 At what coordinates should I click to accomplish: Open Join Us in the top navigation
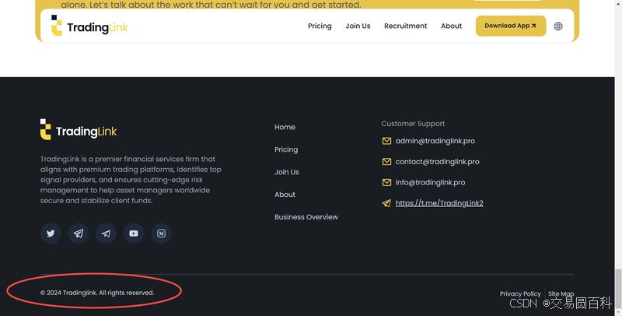tap(358, 26)
